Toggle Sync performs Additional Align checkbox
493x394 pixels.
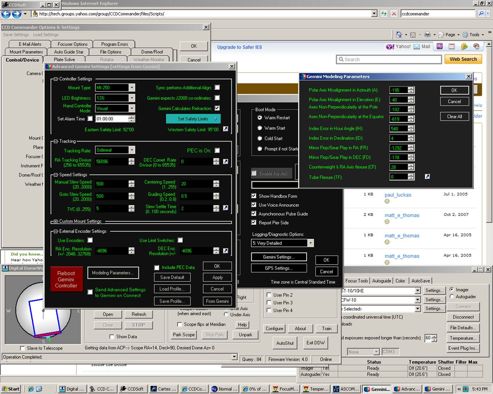point(217,88)
